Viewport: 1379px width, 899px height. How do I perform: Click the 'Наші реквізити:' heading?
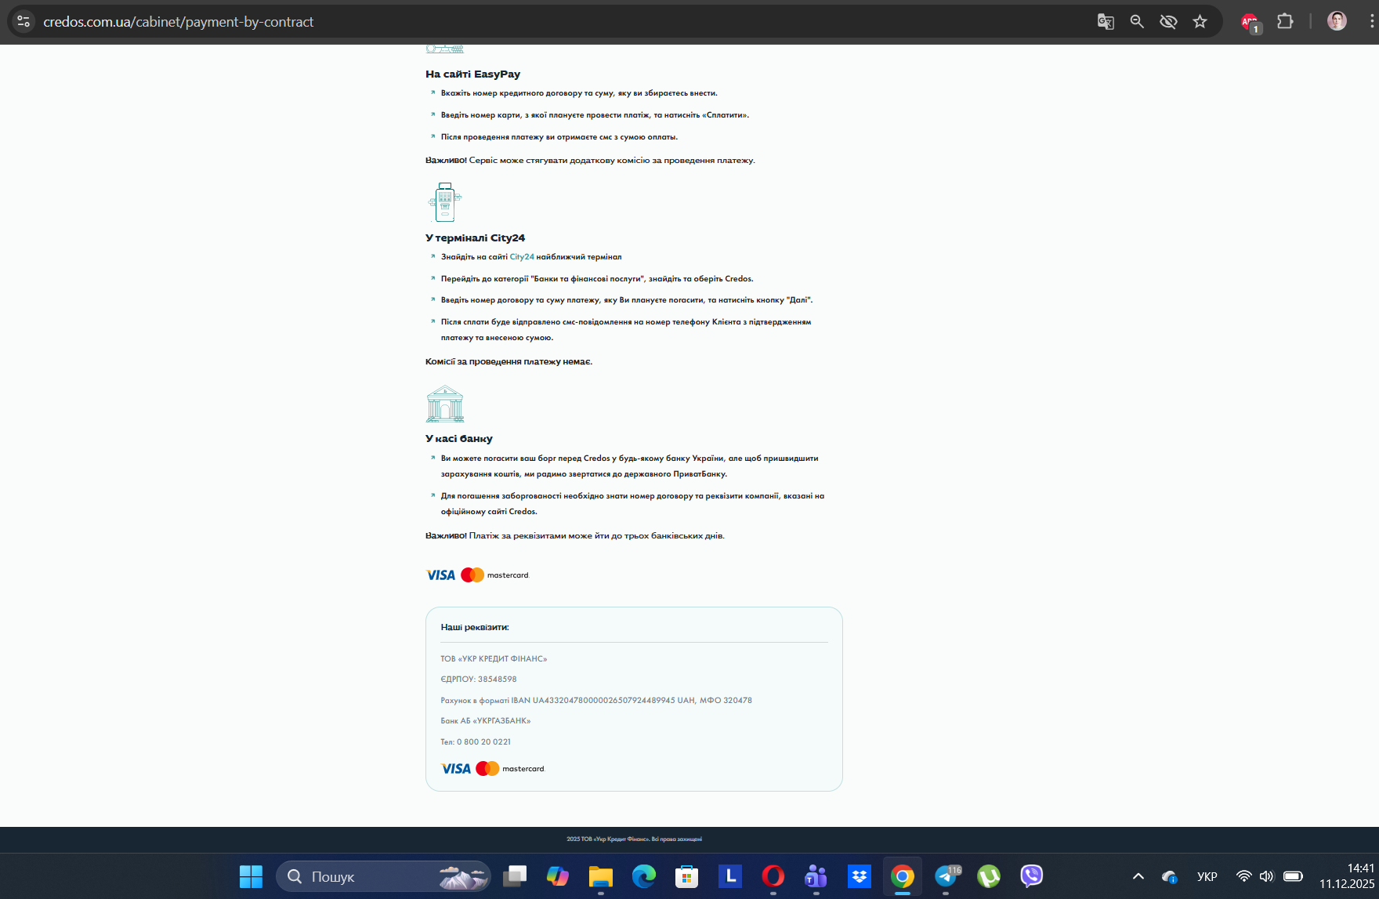click(475, 627)
